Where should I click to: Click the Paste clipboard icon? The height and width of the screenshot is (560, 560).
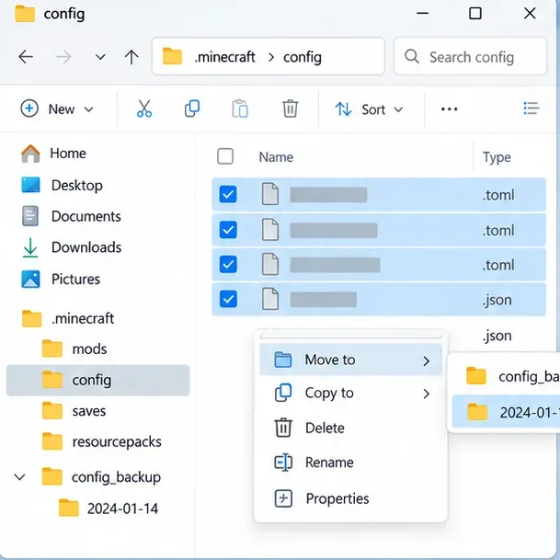click(240, 109)
